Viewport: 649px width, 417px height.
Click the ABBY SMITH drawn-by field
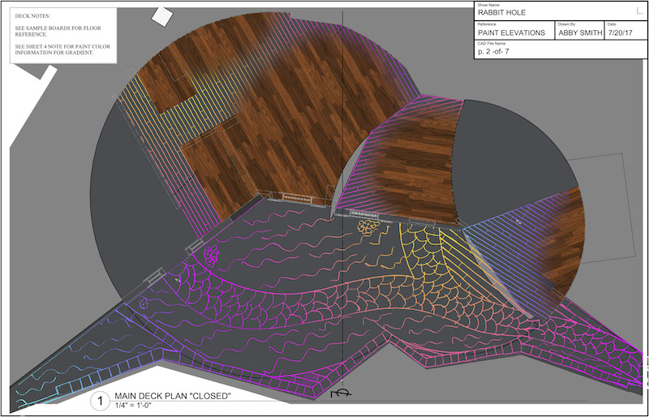click(581, 32)
